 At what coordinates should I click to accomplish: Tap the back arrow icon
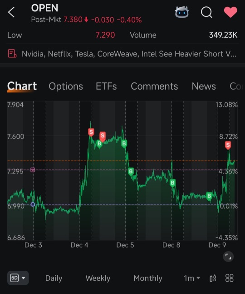tap(11, 12)
